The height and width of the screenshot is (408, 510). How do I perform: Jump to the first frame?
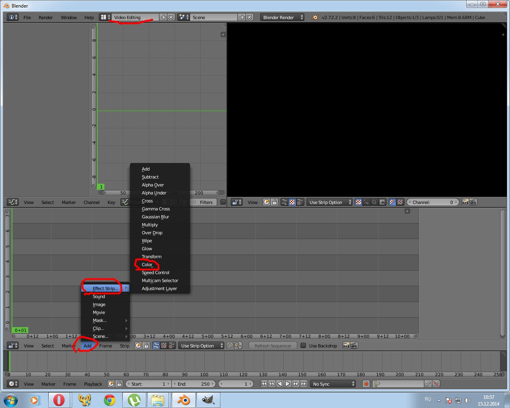(264, 384)
